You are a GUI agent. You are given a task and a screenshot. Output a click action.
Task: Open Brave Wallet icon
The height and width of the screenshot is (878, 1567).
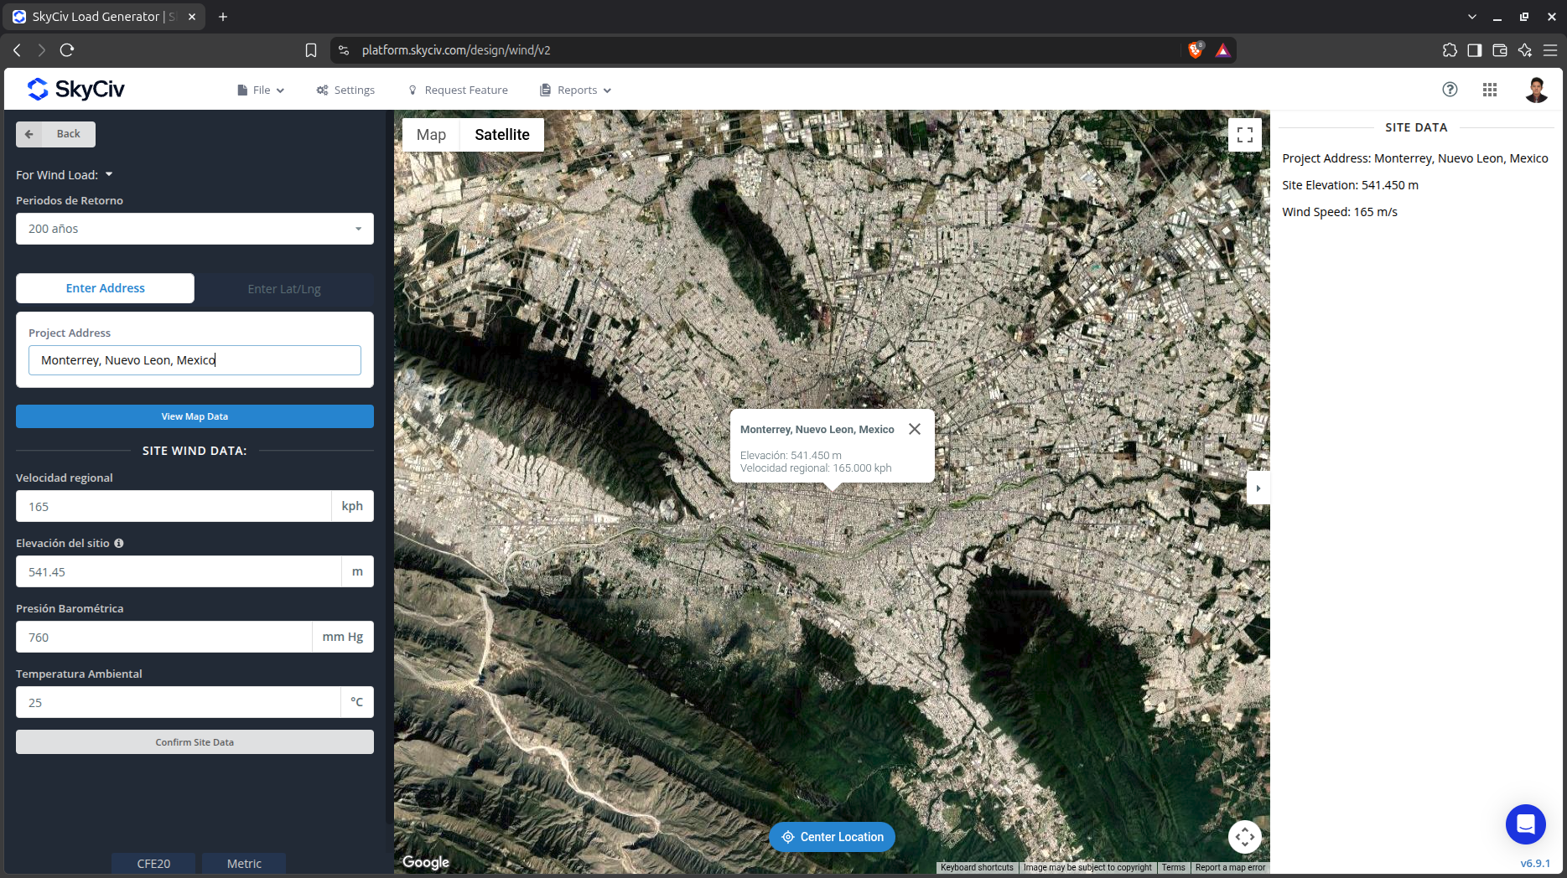[x=1500, y=50]
